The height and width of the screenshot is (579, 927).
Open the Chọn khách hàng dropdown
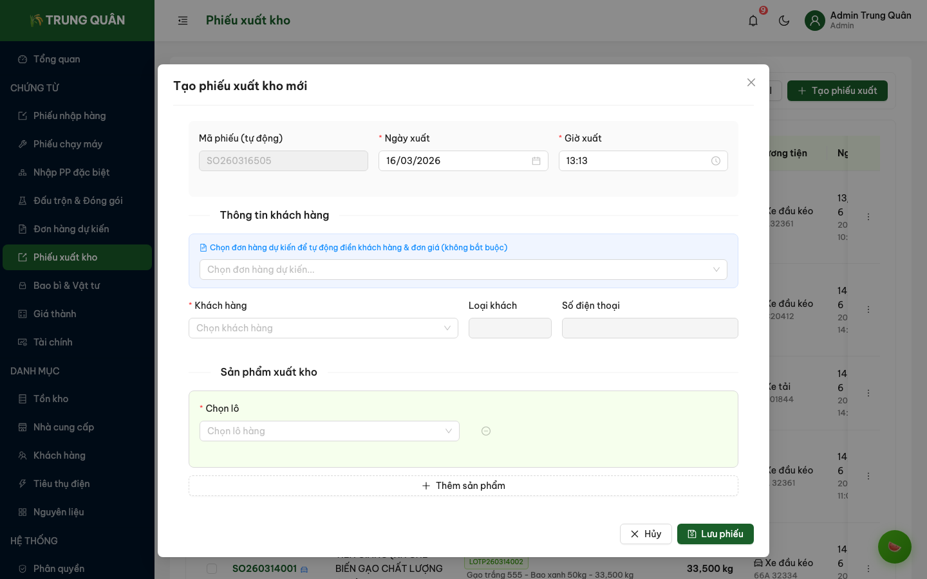click(x=323, y=328)
